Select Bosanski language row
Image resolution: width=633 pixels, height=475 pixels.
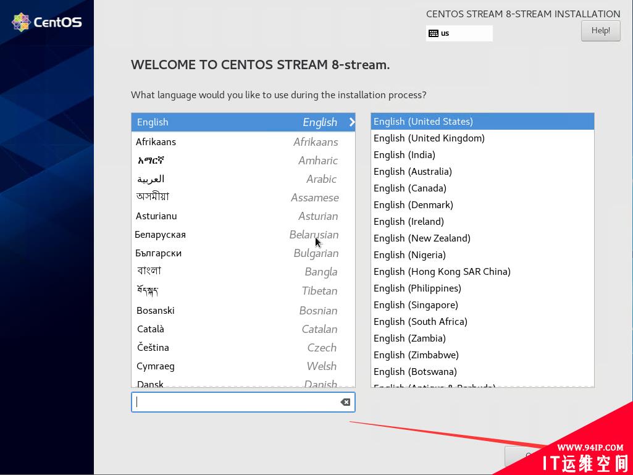[243, 310]
